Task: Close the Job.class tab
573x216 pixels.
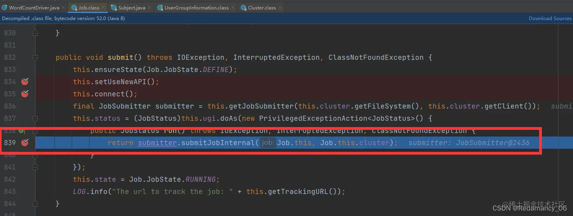Action: (x=104, y=8)
